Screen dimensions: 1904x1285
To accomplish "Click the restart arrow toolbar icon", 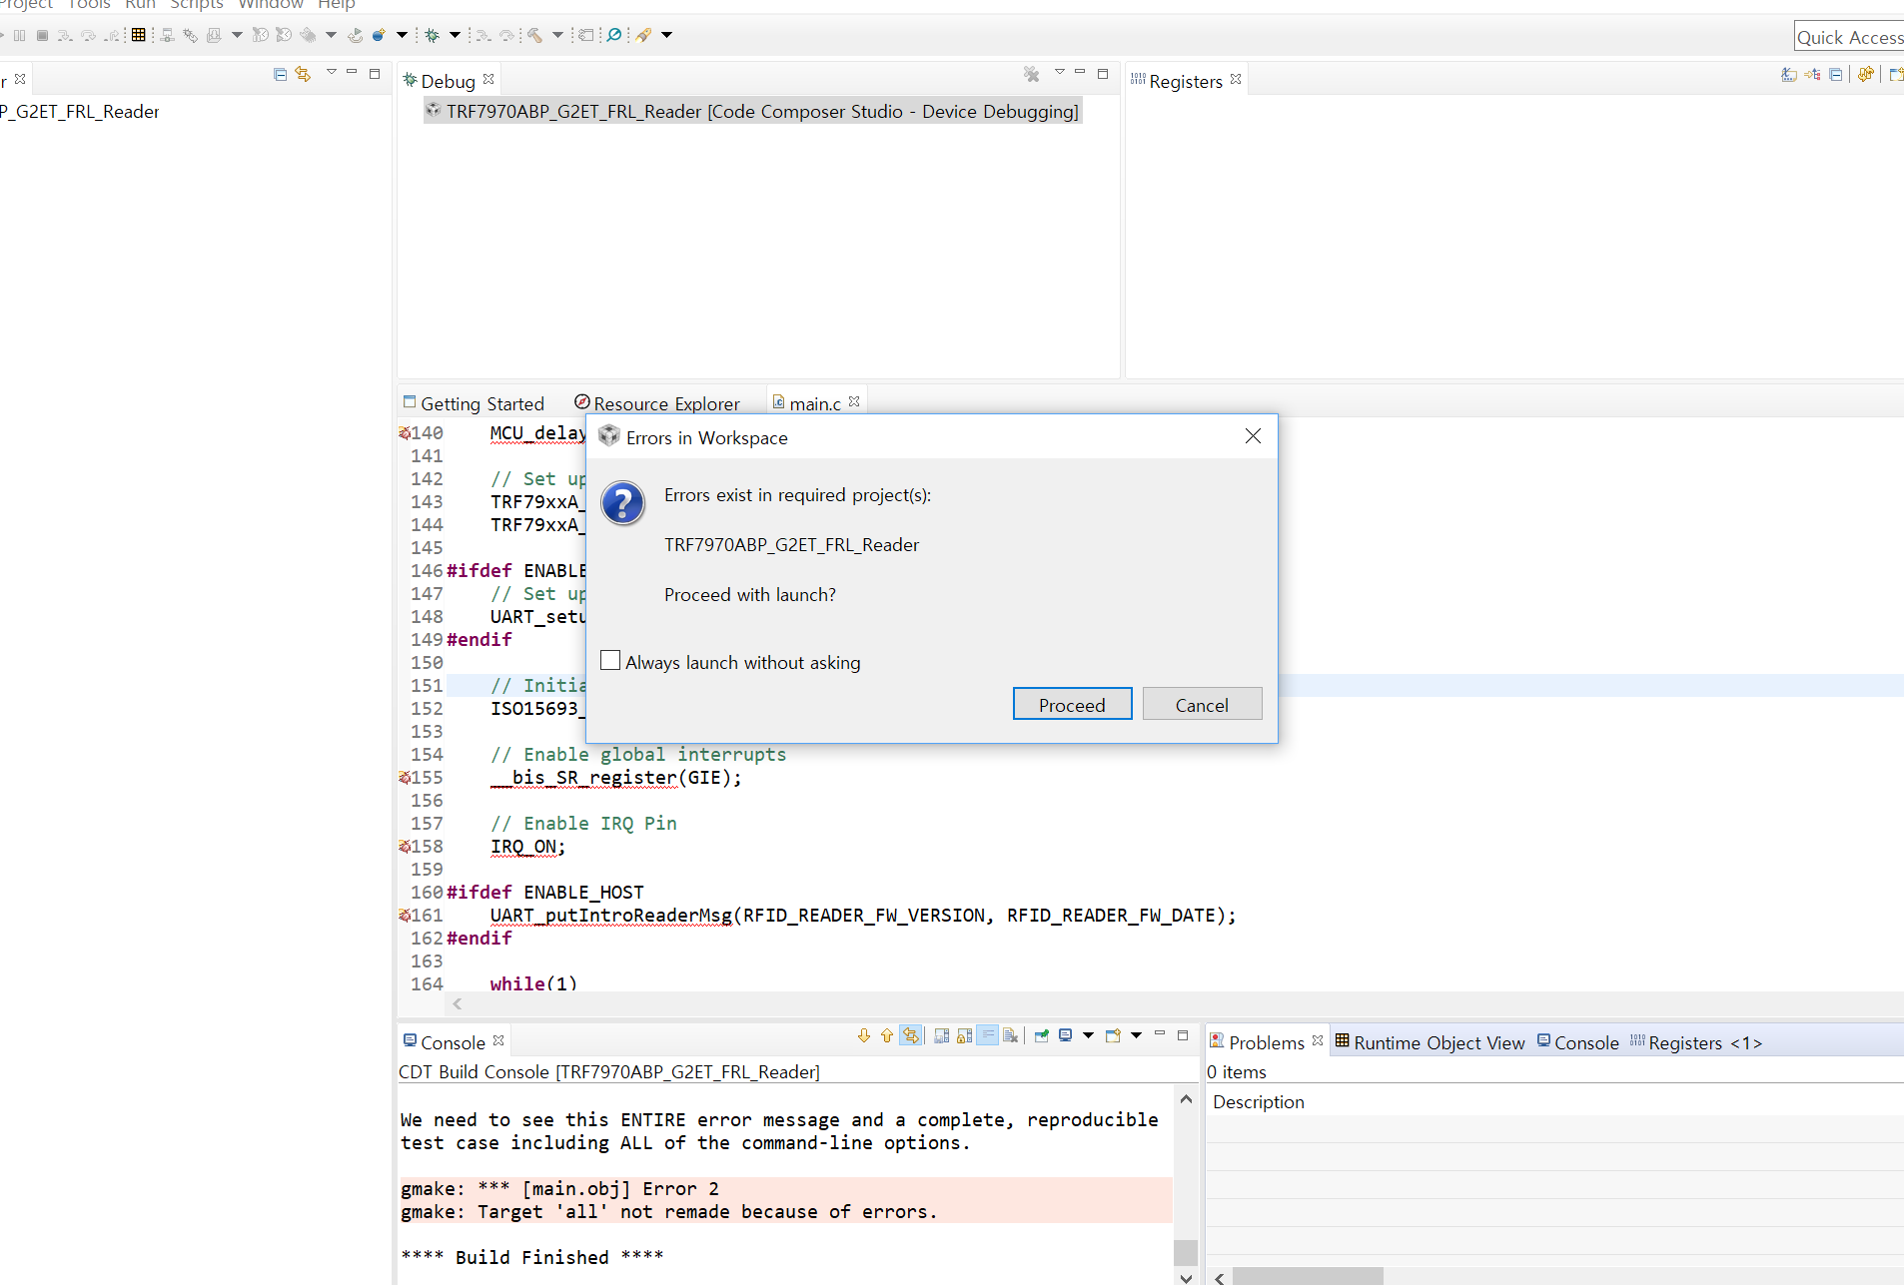I will click(x=355, y=35).
